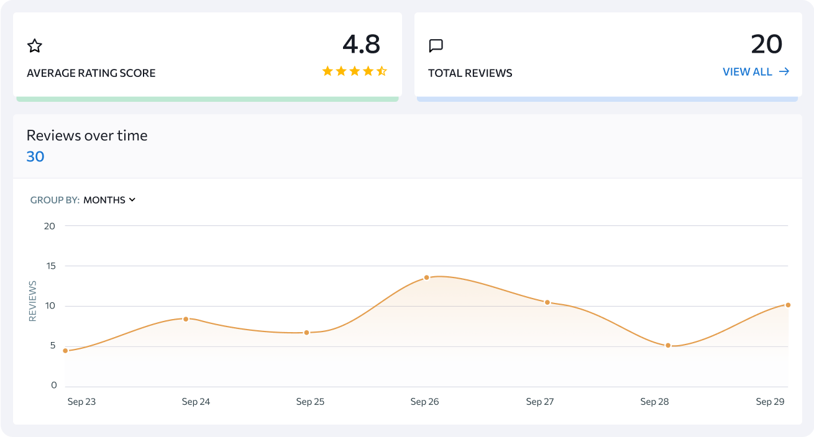Viewport: 814px width, 437px height.
Task: Click the Sep 29 x-axis label
Action: (x=770, y=402)
